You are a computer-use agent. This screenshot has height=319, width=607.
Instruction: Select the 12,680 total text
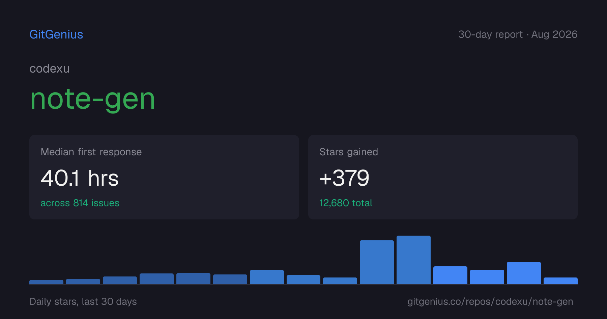346,203
